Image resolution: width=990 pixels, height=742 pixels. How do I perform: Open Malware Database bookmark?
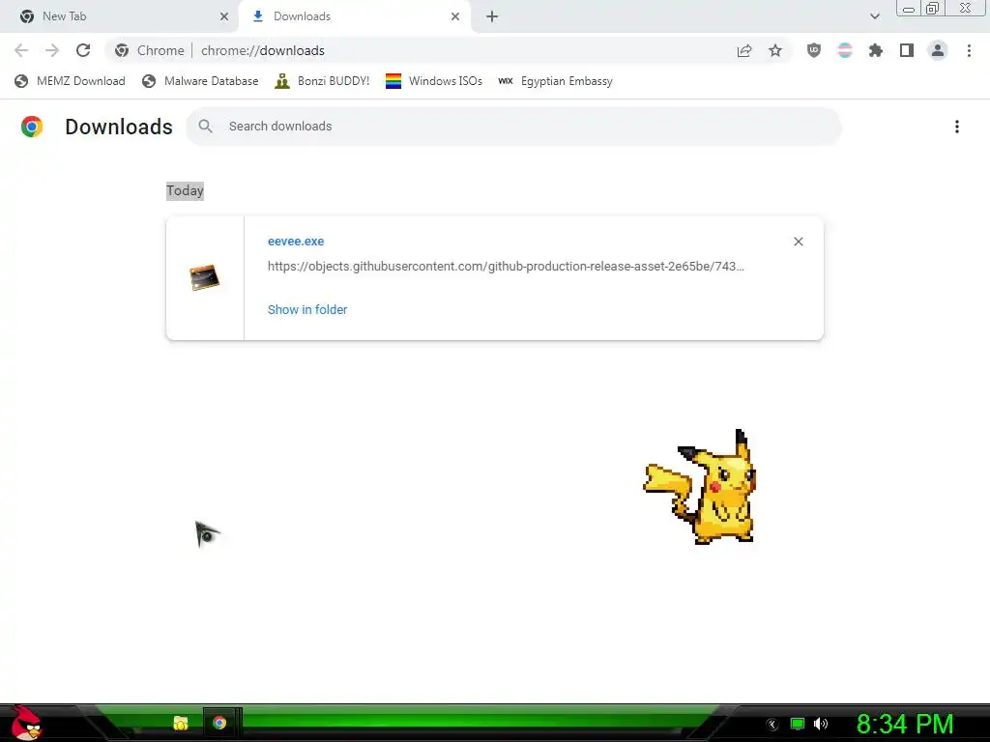point(200,81)
